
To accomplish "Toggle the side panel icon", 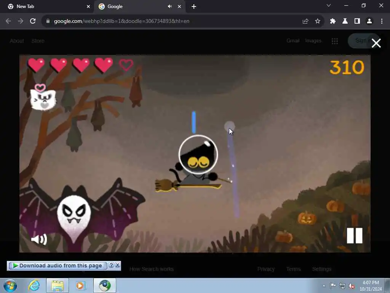I will pos(357,21).
